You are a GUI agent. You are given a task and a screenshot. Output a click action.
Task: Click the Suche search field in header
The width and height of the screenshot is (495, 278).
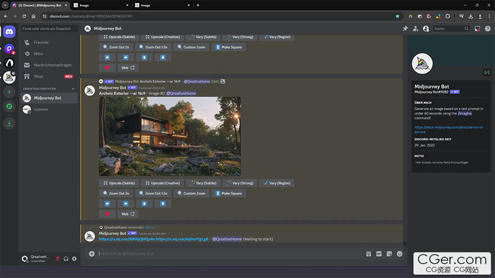pyautogui.click(x=451, y=29)
